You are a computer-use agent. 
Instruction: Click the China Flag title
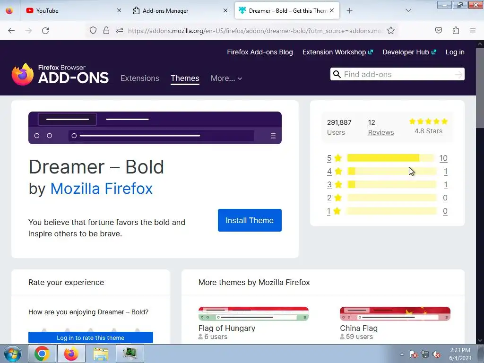[x=359, y=328]
